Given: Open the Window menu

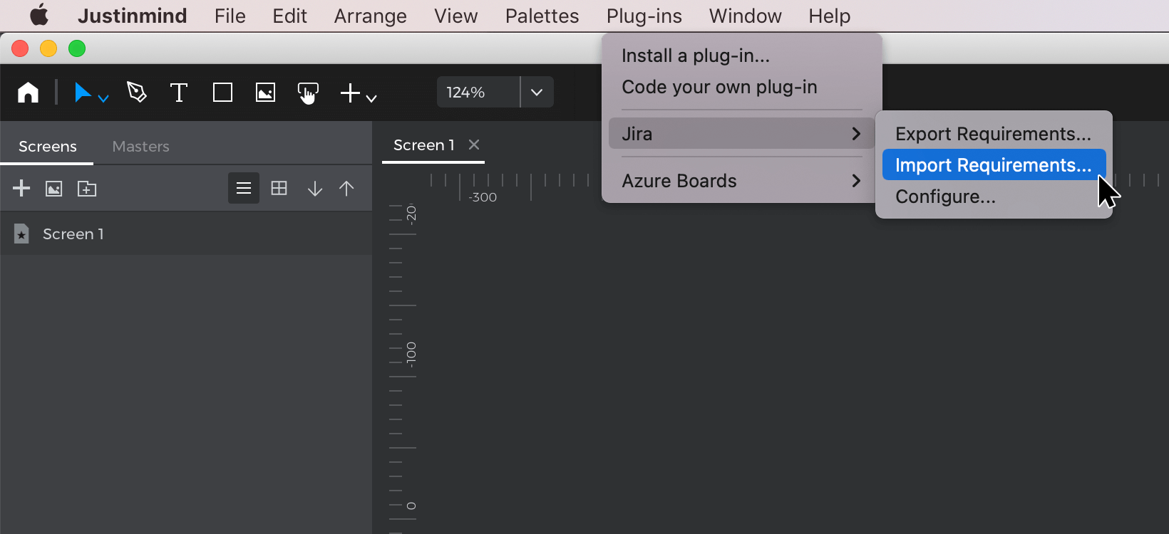Looking at the screenshot, I should pos(745,16).
